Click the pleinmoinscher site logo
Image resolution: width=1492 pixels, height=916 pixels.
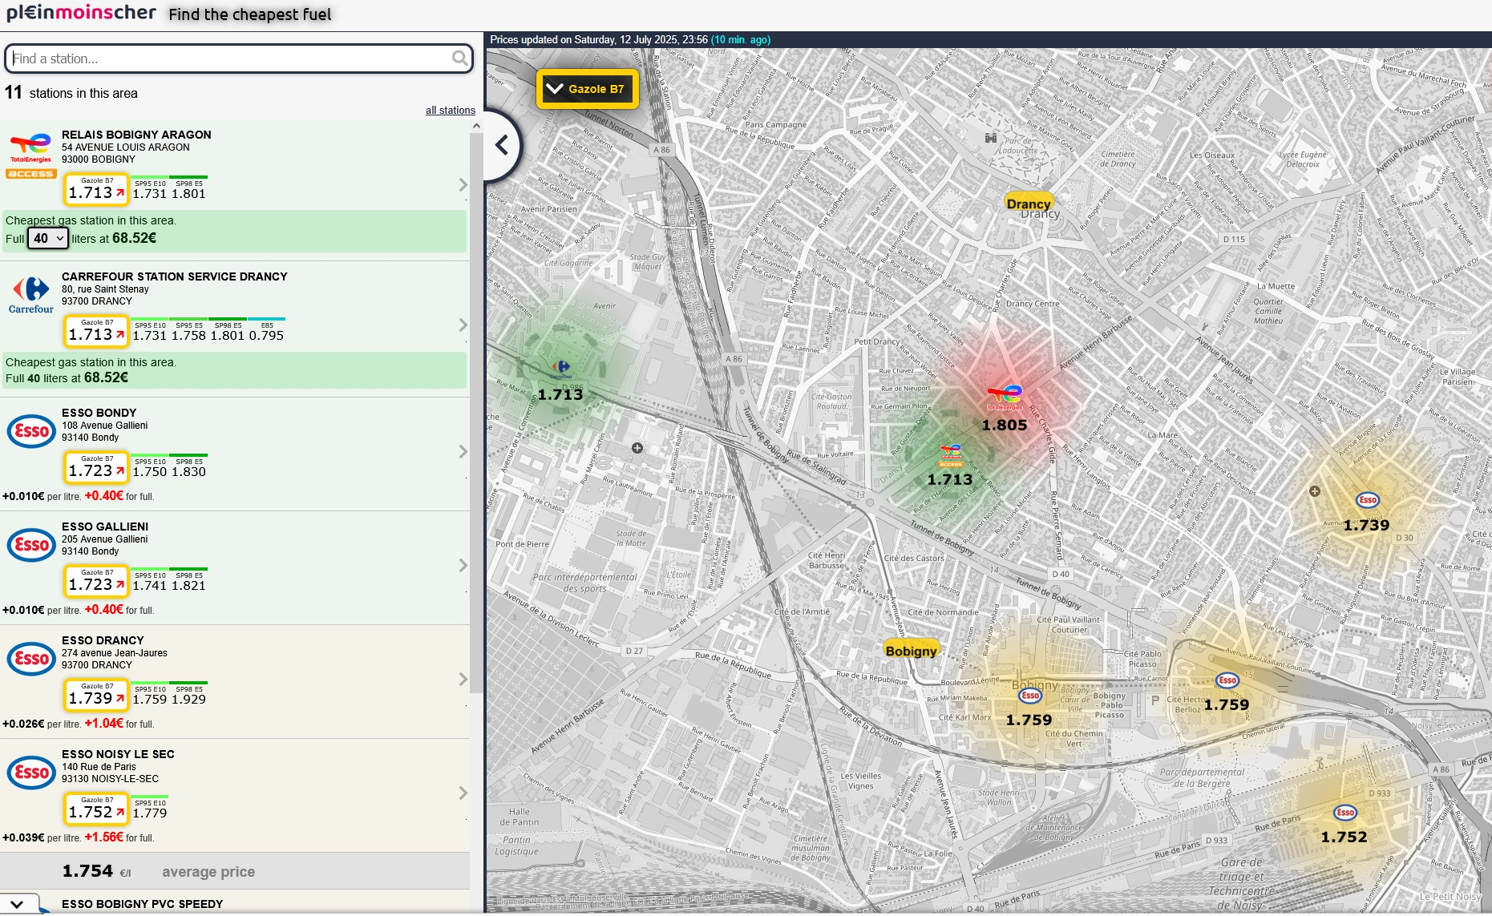[82, 13]
